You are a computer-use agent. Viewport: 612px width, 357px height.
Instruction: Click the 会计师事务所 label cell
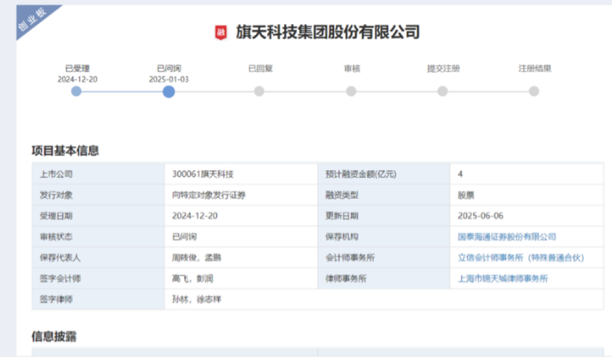[384, 258]
